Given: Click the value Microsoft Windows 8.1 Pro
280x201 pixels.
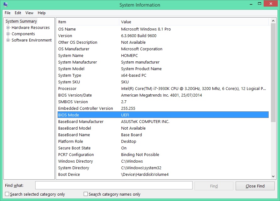Looking at the screenshot, I should [146, 29].
